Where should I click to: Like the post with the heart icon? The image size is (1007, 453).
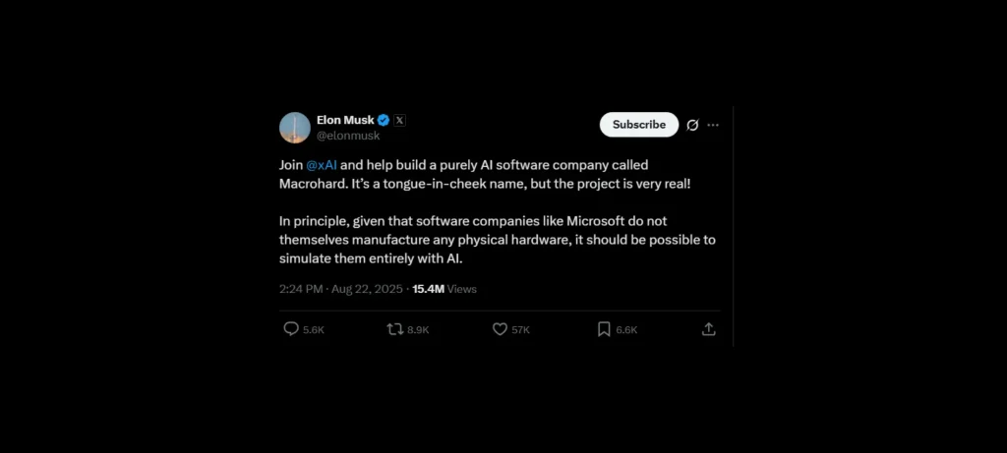click(500, 329)
